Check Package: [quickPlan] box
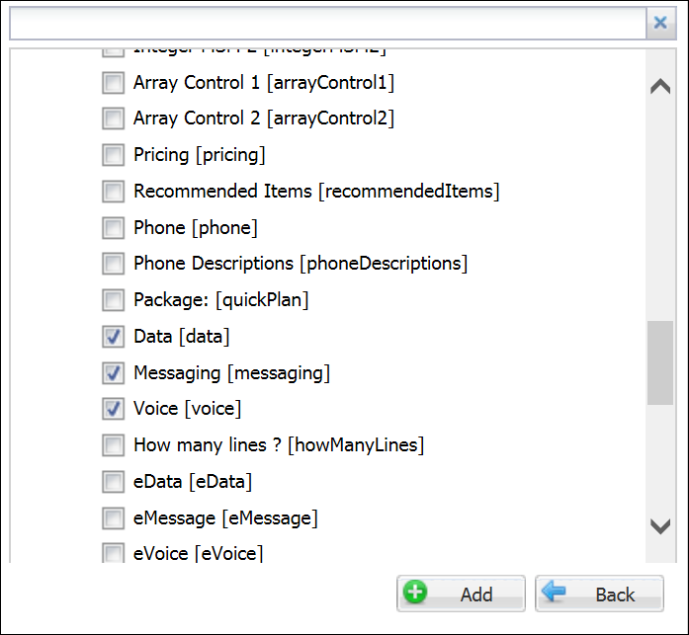 [114, 300]
